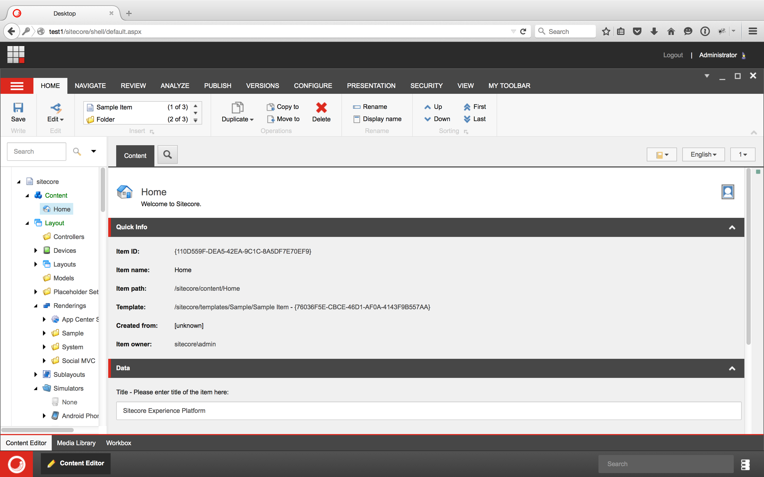Switch to the PUBLISH ribbon tab
This screenshot has width=764, height=477.
(218, 86)
